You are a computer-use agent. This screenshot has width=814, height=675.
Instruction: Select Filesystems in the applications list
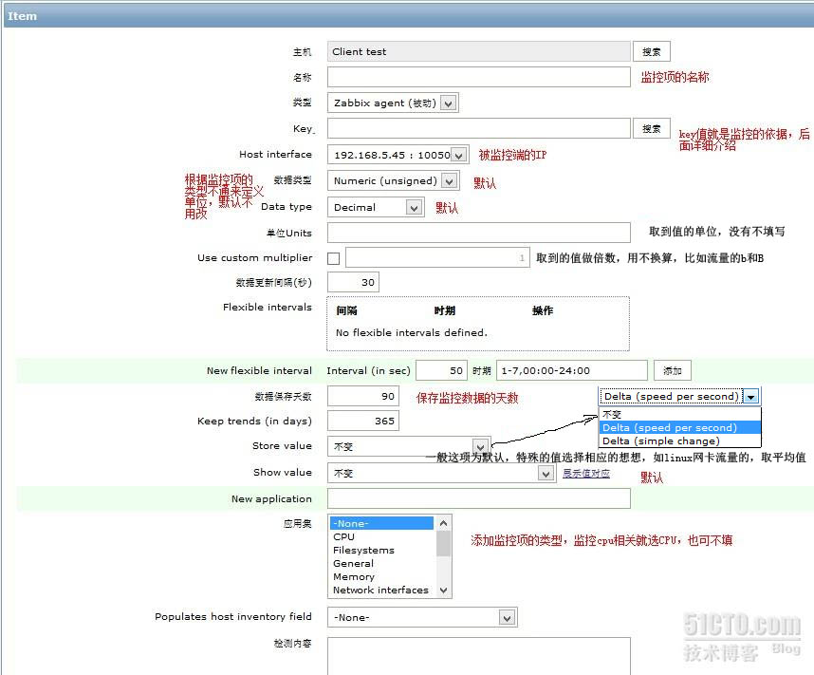click(x=381, y=550)
